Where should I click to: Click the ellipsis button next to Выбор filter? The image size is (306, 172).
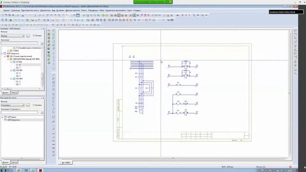(x=28, y=36)
